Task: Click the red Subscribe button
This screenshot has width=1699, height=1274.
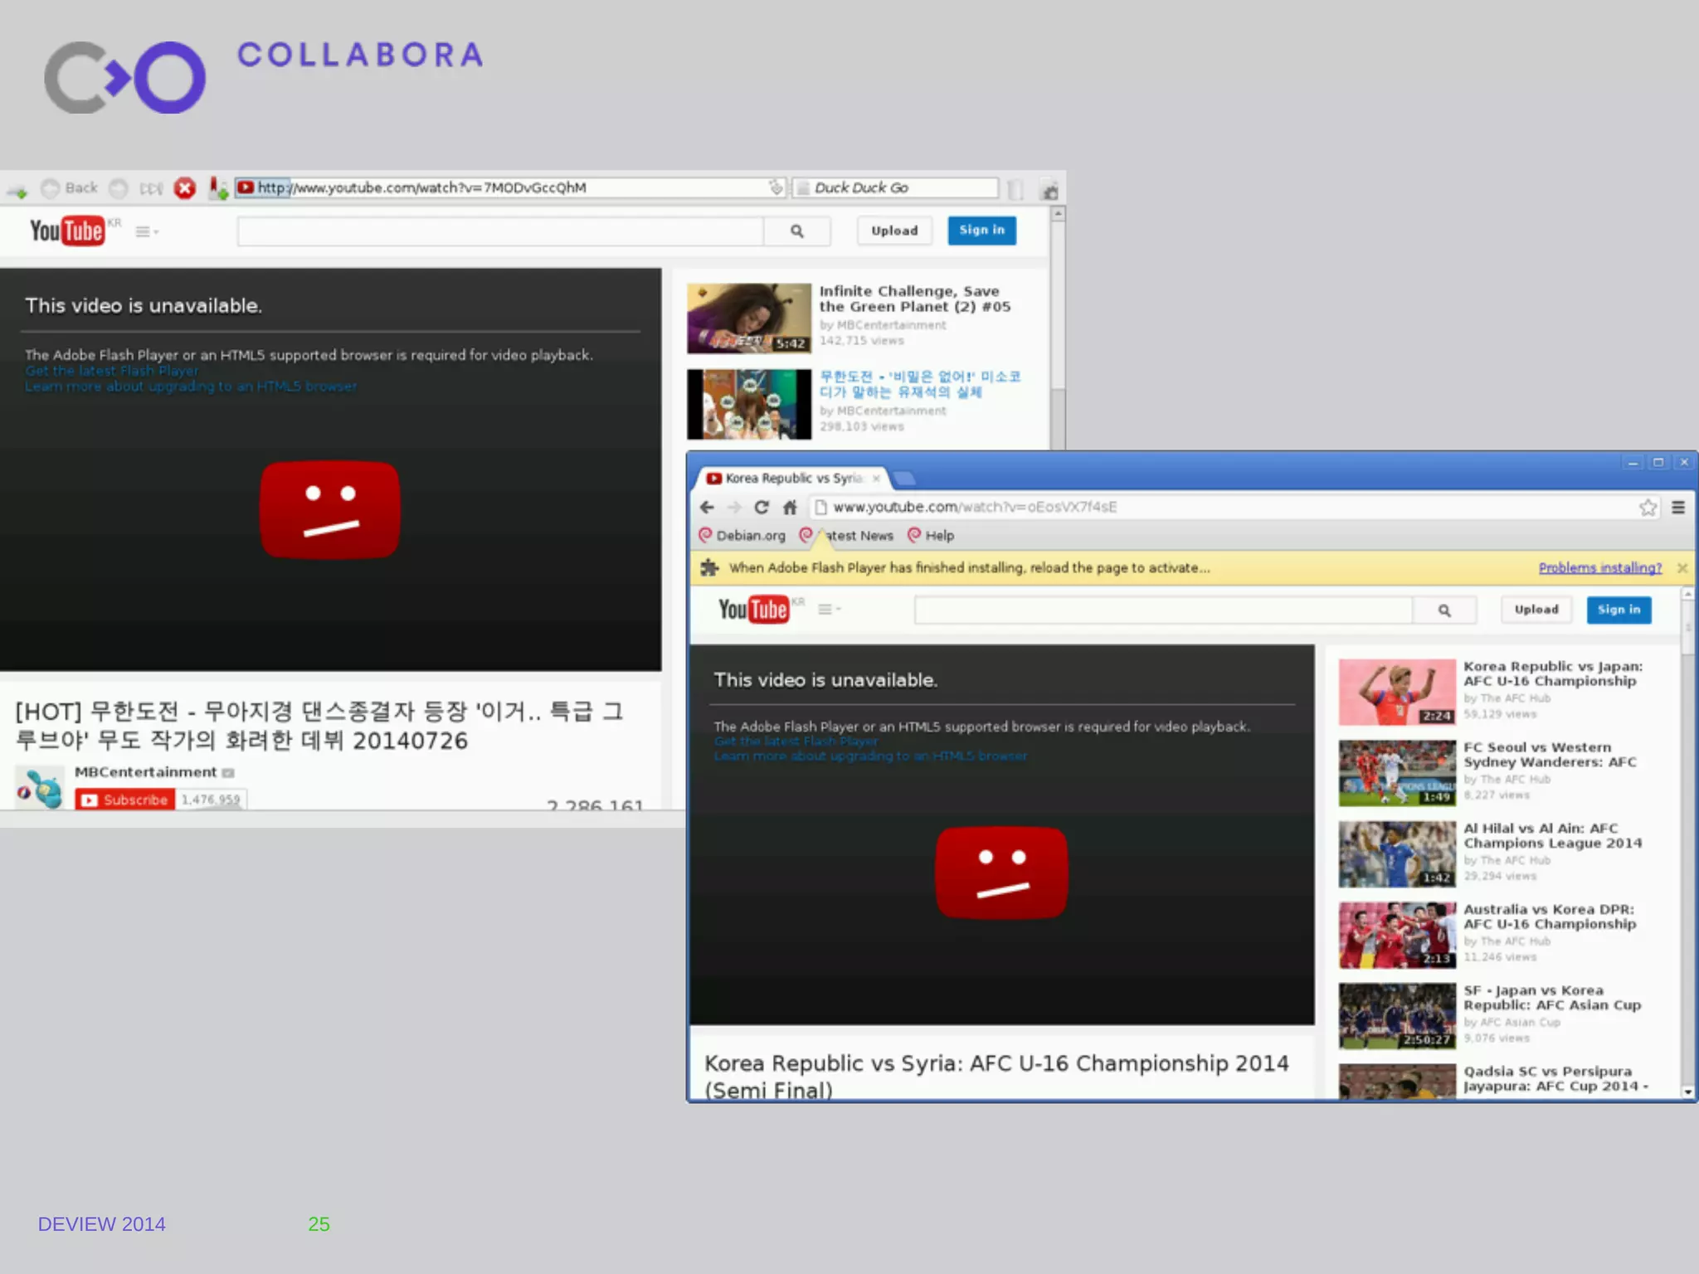Action: pyautogui.click(x=124, y=800)
